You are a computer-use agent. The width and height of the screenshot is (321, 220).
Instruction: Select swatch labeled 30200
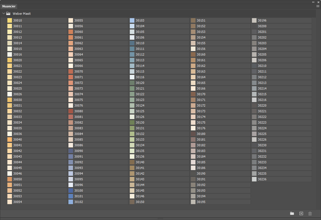pyautogui.click(x=282, y=26)
